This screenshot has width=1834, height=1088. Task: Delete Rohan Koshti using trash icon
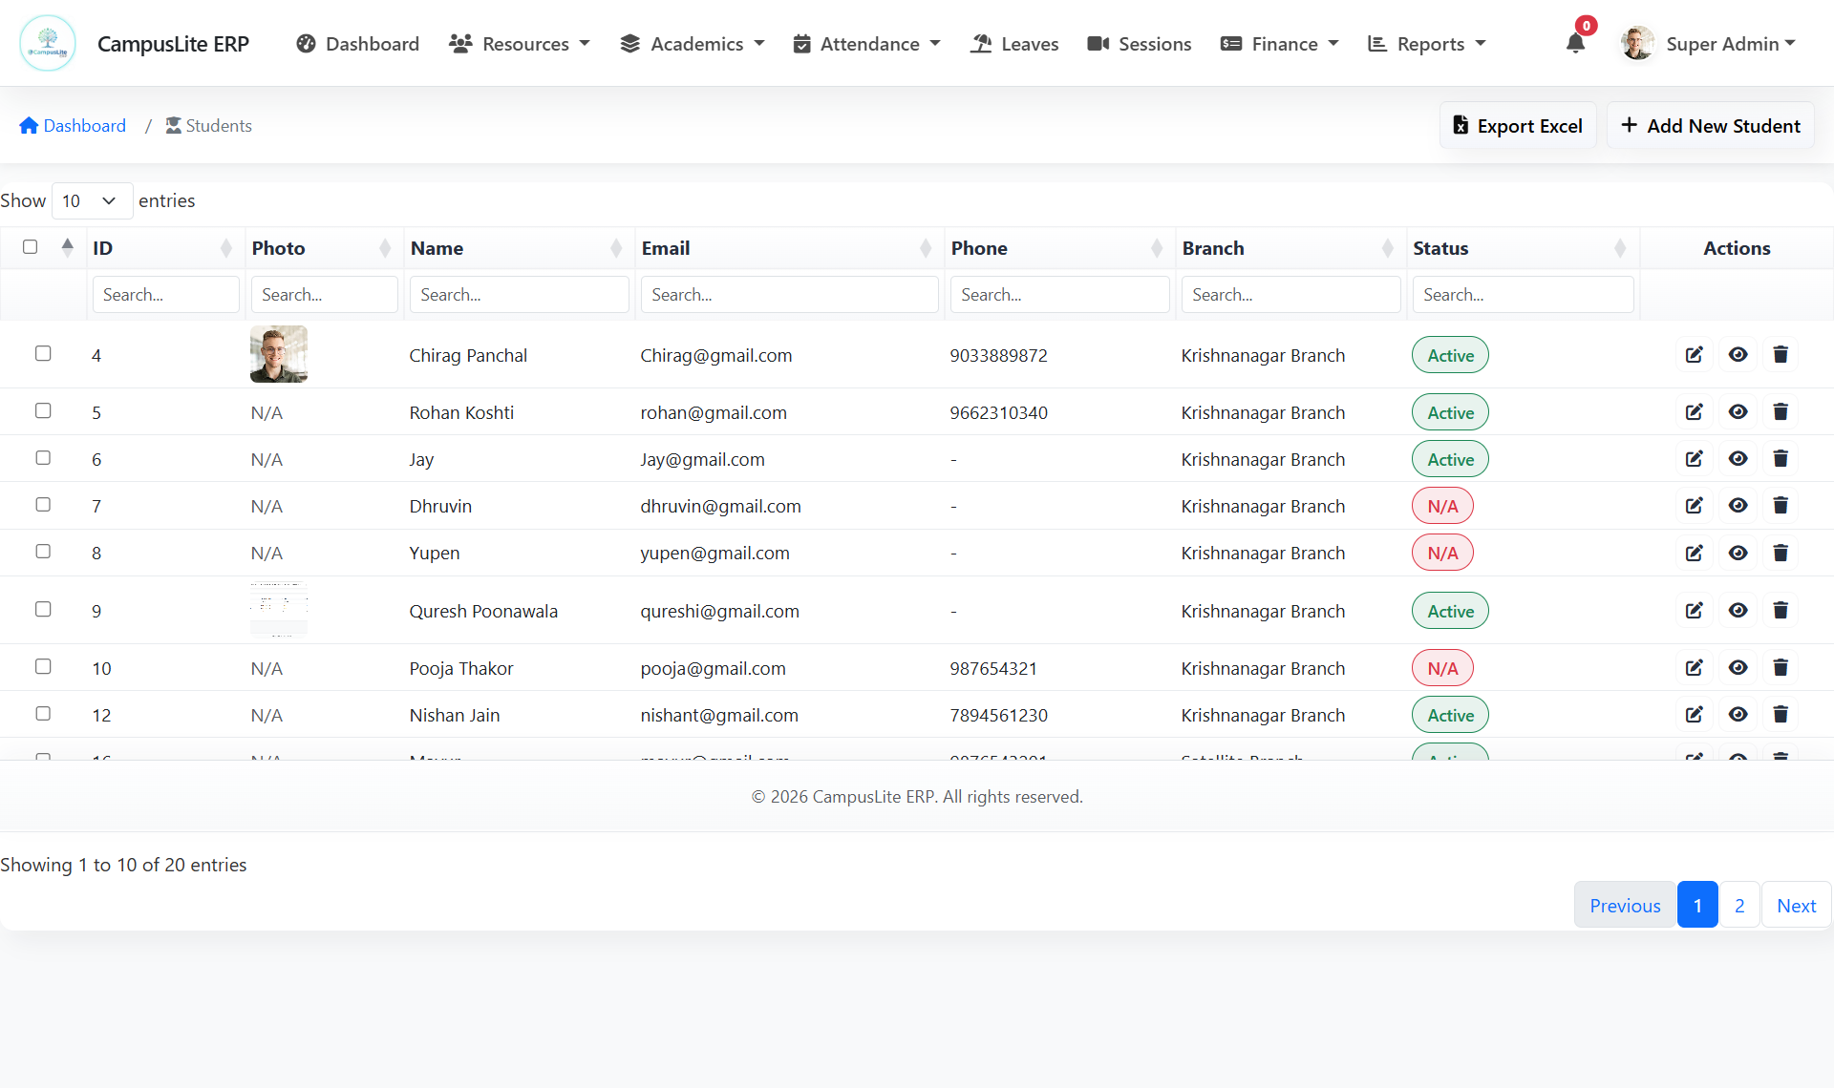point(1781,412)
